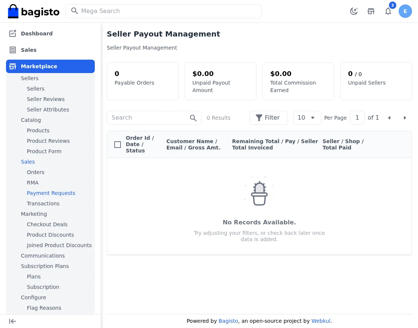Click the Marketplace store icon
The height and width of the screenshot is (328, 418).
(13, 66)
